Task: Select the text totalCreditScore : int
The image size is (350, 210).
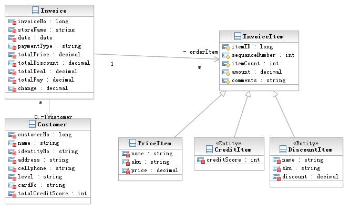Action: 52,194
